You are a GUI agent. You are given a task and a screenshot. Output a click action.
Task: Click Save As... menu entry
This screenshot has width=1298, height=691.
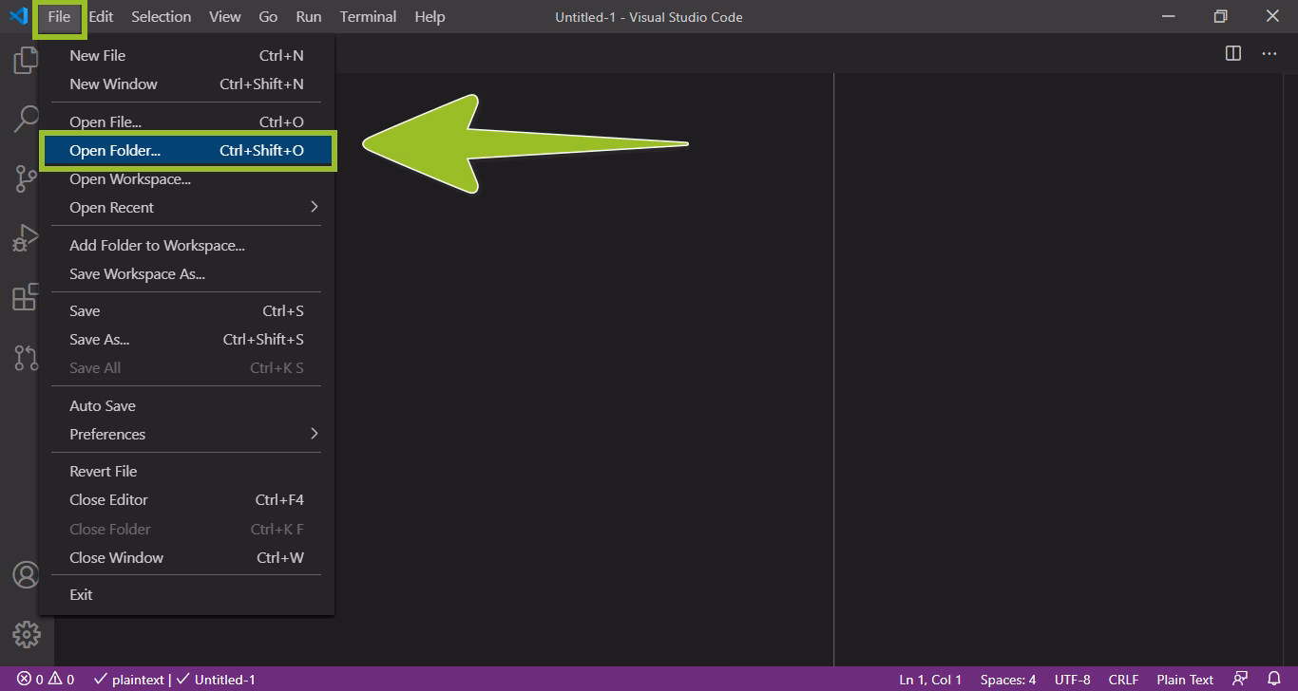pyautogui.click(x=186, y=339)
